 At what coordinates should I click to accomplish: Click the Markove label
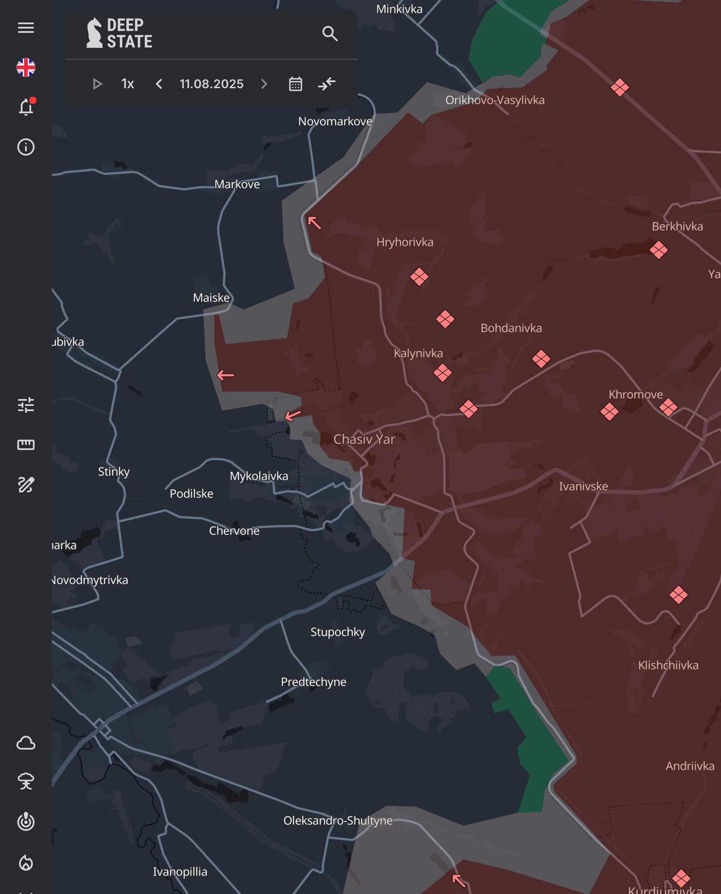237,185
